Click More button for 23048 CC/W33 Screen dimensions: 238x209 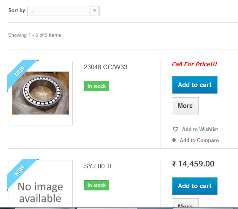pyautogui.click(x=185, y=106)
